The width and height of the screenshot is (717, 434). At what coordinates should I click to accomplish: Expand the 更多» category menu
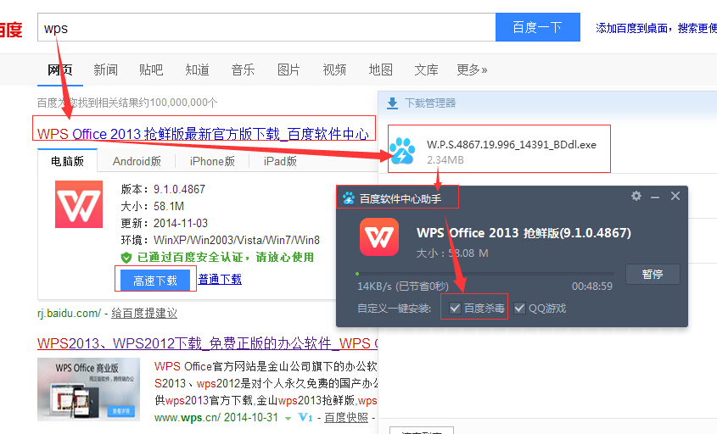click(472, 70)
